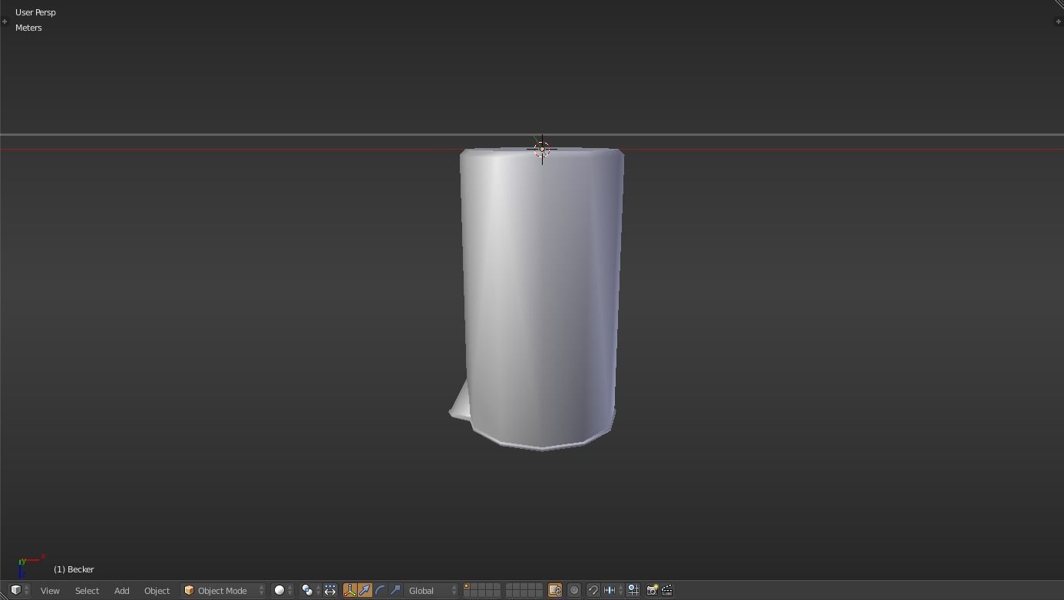This screenshot has width=1064, height=600.
Task: Toggle snap during transform
Action: pos(593,590)
